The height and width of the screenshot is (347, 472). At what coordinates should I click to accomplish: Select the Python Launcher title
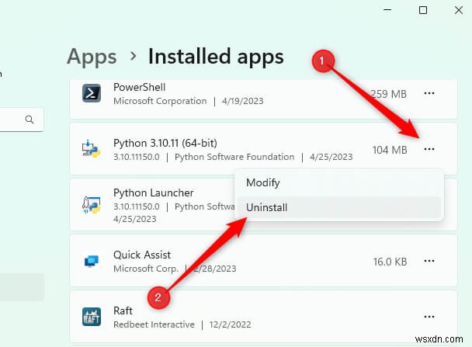pos(154,193)
